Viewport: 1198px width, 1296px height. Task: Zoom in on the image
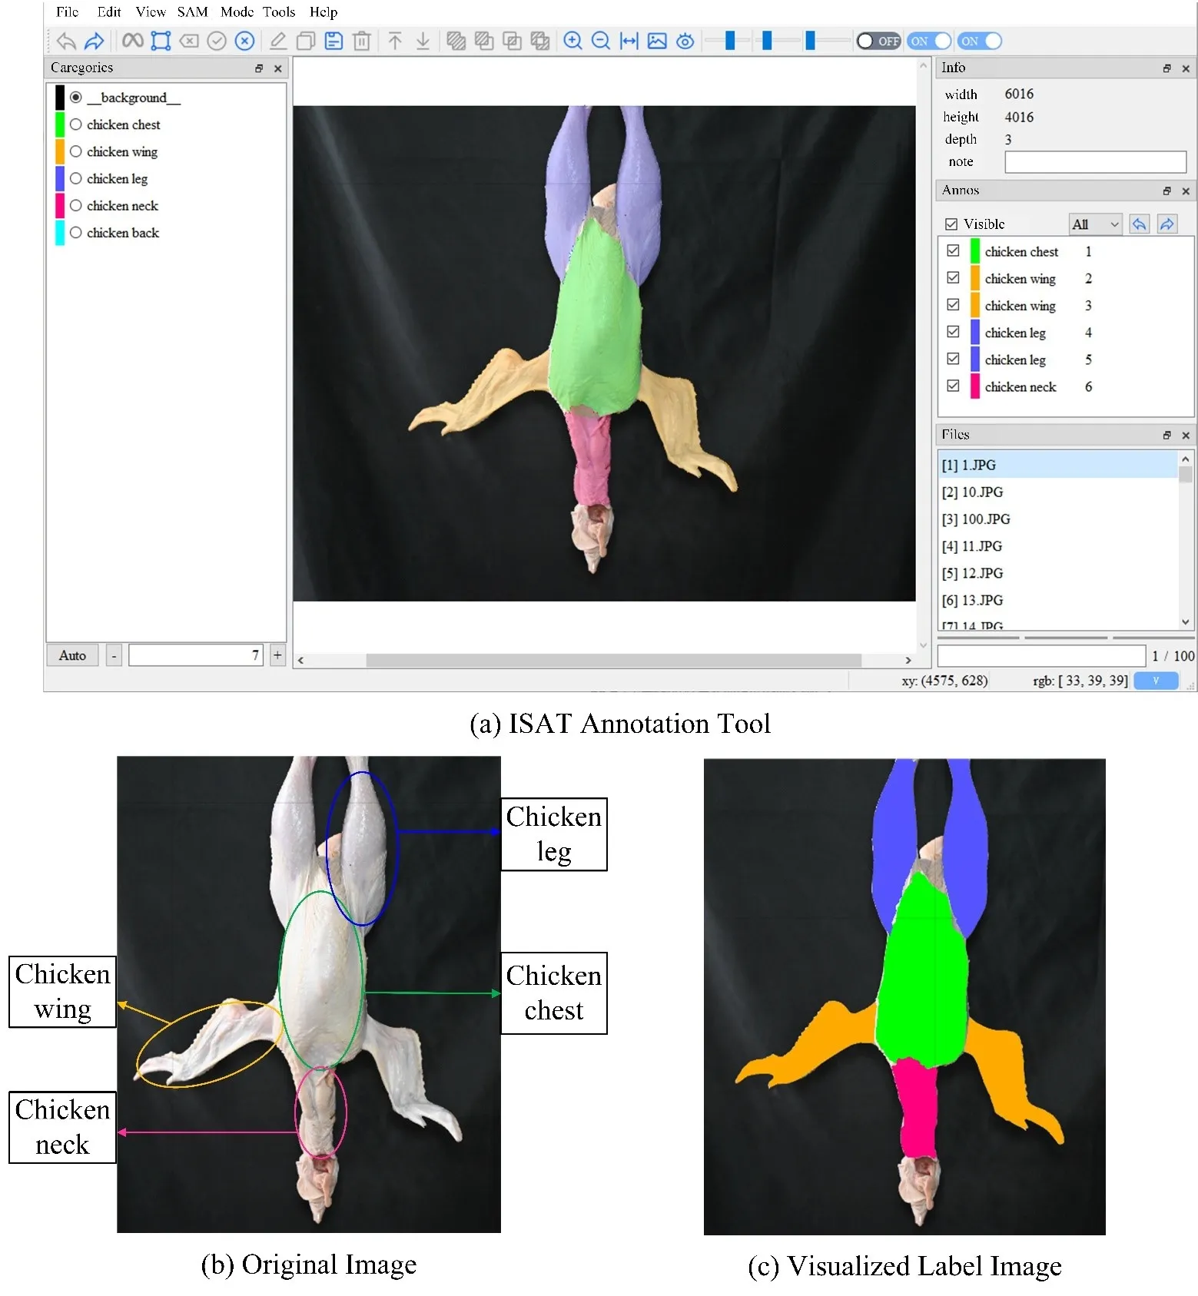(572, 41)
